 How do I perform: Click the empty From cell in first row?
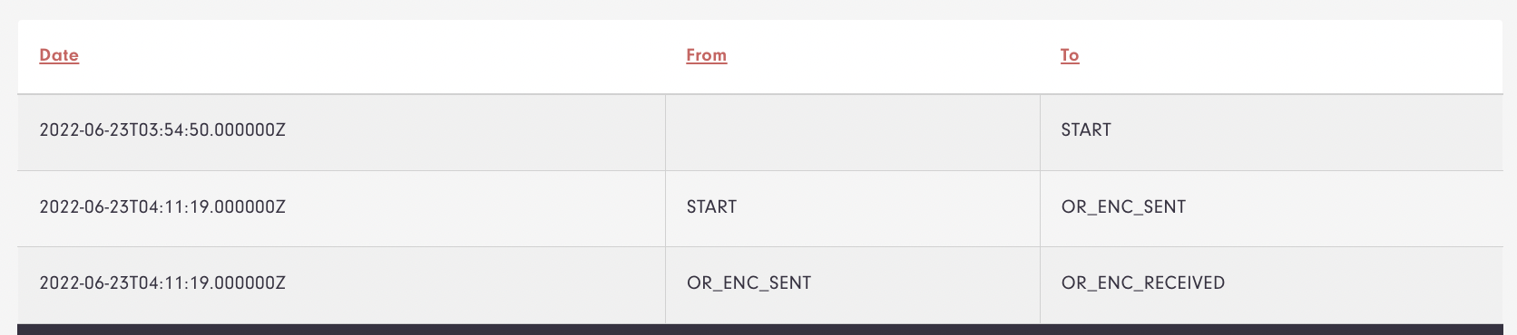(853, 132)
